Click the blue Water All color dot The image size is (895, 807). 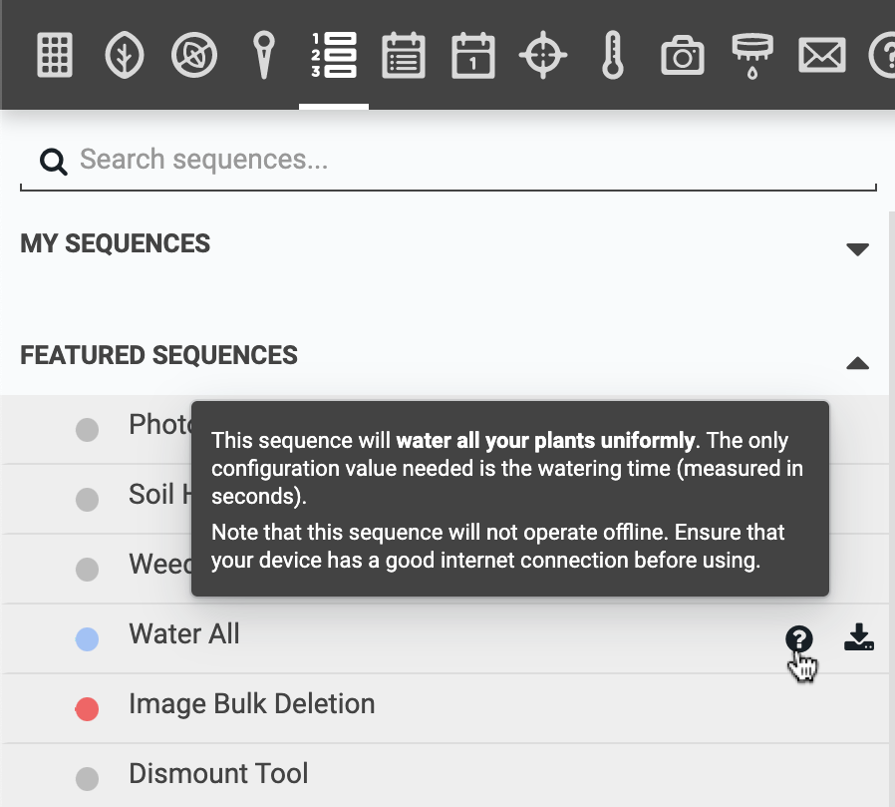tap(87, 638)
